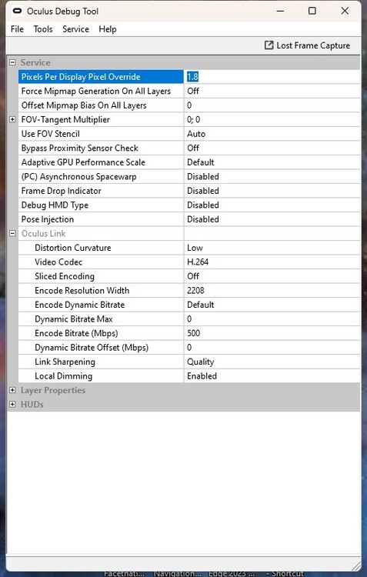Image resolution: width=367 pixels, height=577 pixels.
Task: Click the window resize grip corner
Action: coord(356,565)
